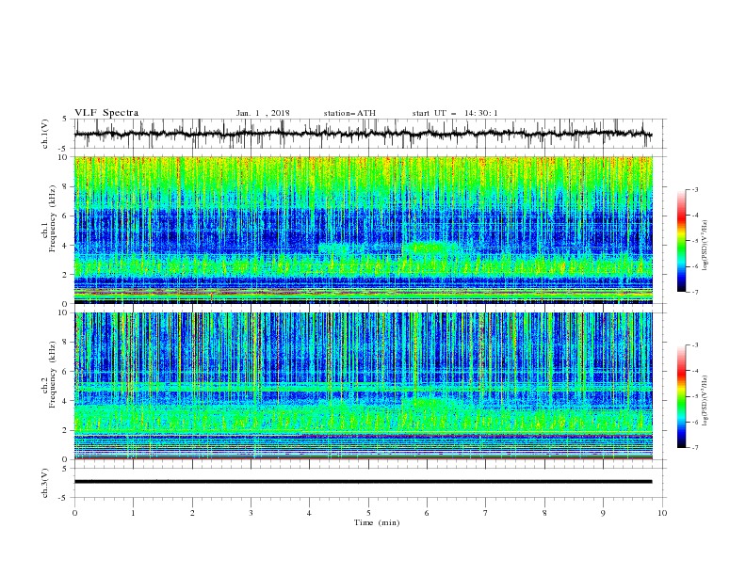The width and height of the screenshot is (746, 576).
Task: Click the ch.2 "Frequency (kHz)" axis label
Action: point(52,375)
